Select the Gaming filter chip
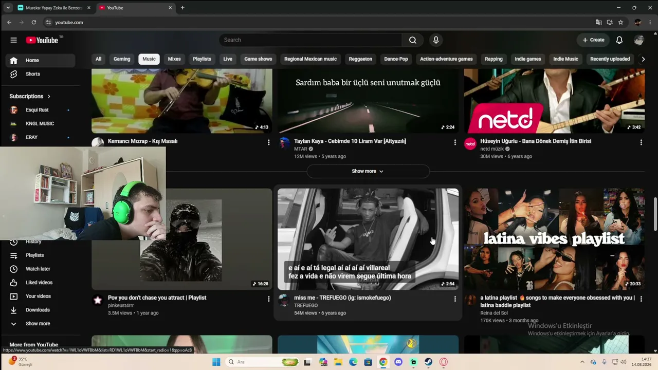Viewport: 658px width, 370px height. [x=122, y=59]
